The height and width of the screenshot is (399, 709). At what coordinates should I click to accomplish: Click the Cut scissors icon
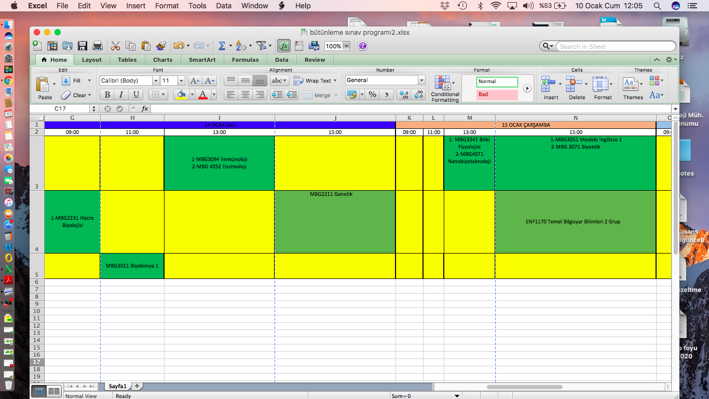coord(115,46)
